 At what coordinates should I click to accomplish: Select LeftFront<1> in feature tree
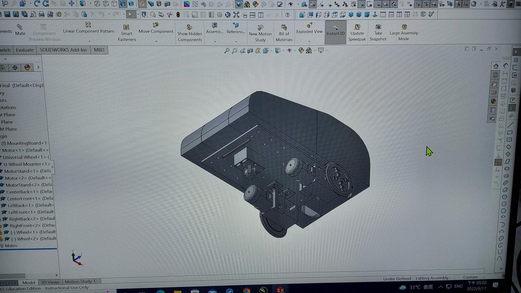coord(31,212)
